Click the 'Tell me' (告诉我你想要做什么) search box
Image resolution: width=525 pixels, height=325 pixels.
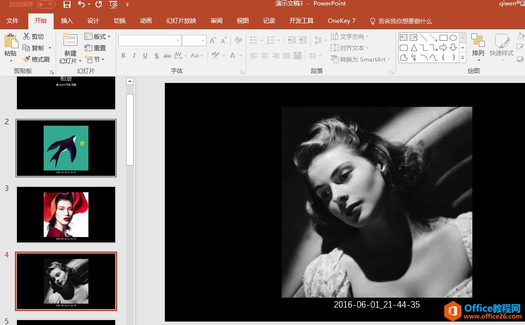pos(404,21)
